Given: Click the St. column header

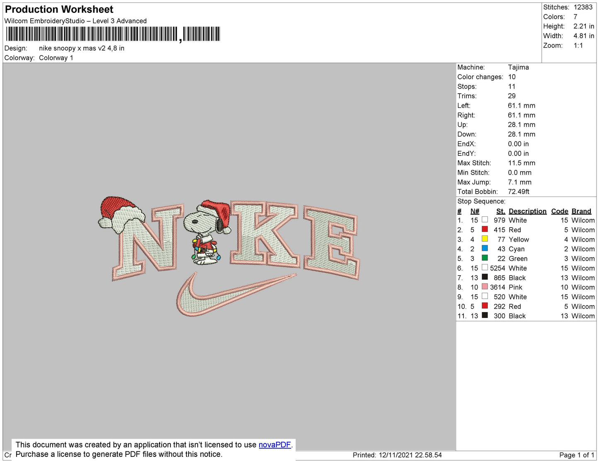Looking at the screenshot, I should point(501,211).
